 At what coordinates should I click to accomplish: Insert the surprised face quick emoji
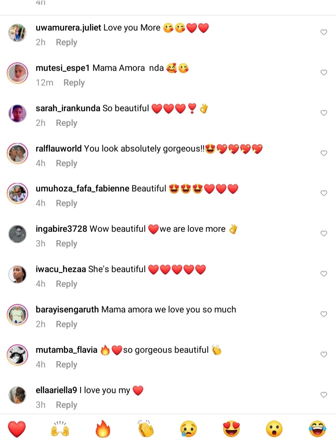pos(274,429)
